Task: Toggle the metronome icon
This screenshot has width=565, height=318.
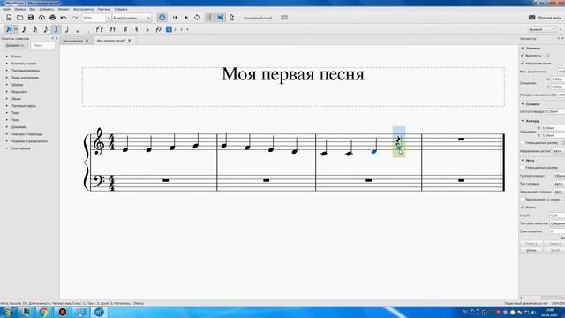Action: pyautogui.click(x=231, y=18)
